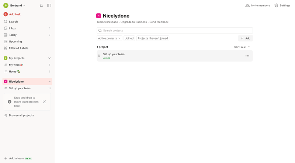This screenshot has width=295, height=163.
Task: Click the Filters & Labels grid icon
Action: coord(6,48)
